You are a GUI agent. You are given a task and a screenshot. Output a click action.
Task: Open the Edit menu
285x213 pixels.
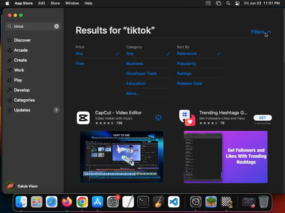[42, 3]
